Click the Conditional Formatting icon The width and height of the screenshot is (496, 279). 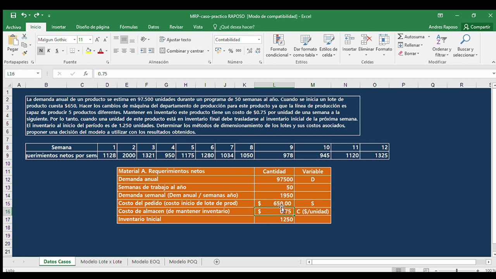coord(278,40)
